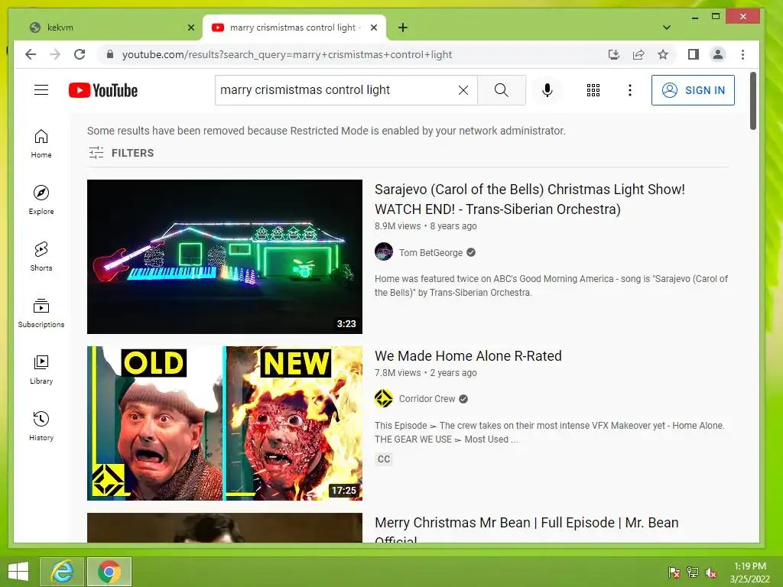Click the CC badge under Home Alone video
Screen dimensions: 783x587
384,459
